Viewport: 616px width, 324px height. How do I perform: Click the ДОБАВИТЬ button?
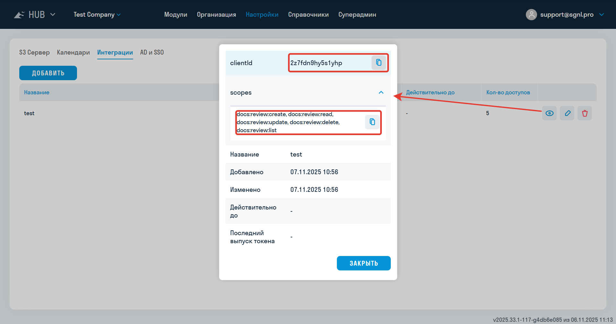click(x=48, y=73)
